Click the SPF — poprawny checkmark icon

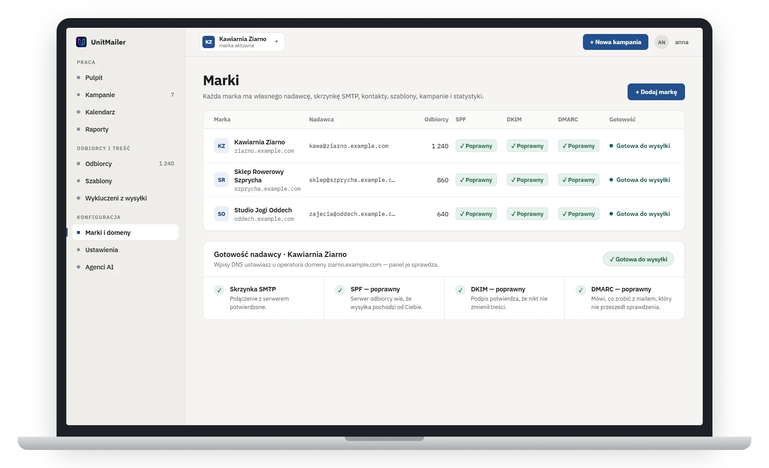(x=340, y=290)
